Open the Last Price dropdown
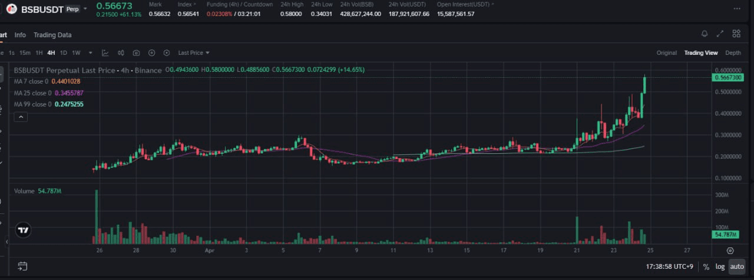This screenshot has width=754, height=280. 194,53
